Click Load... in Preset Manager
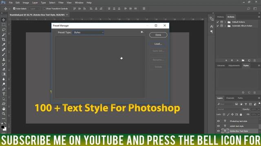Image resolution: width=261 pixels, height=146 pixels. pyautogui.click(x=158, y=44)
